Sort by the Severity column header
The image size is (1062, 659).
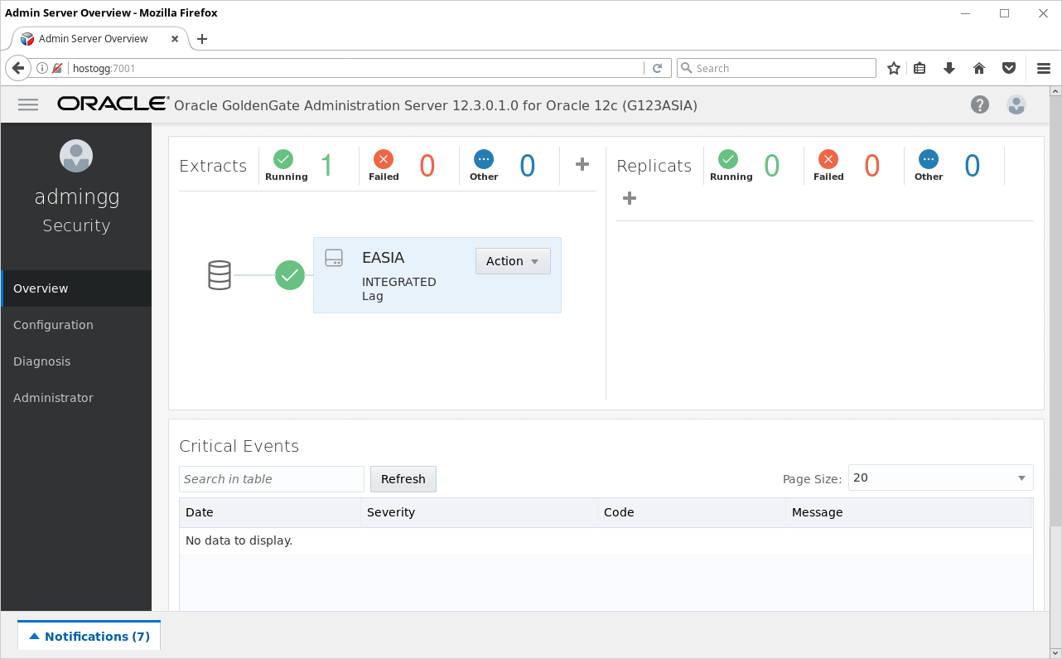[x=480, y=512]
